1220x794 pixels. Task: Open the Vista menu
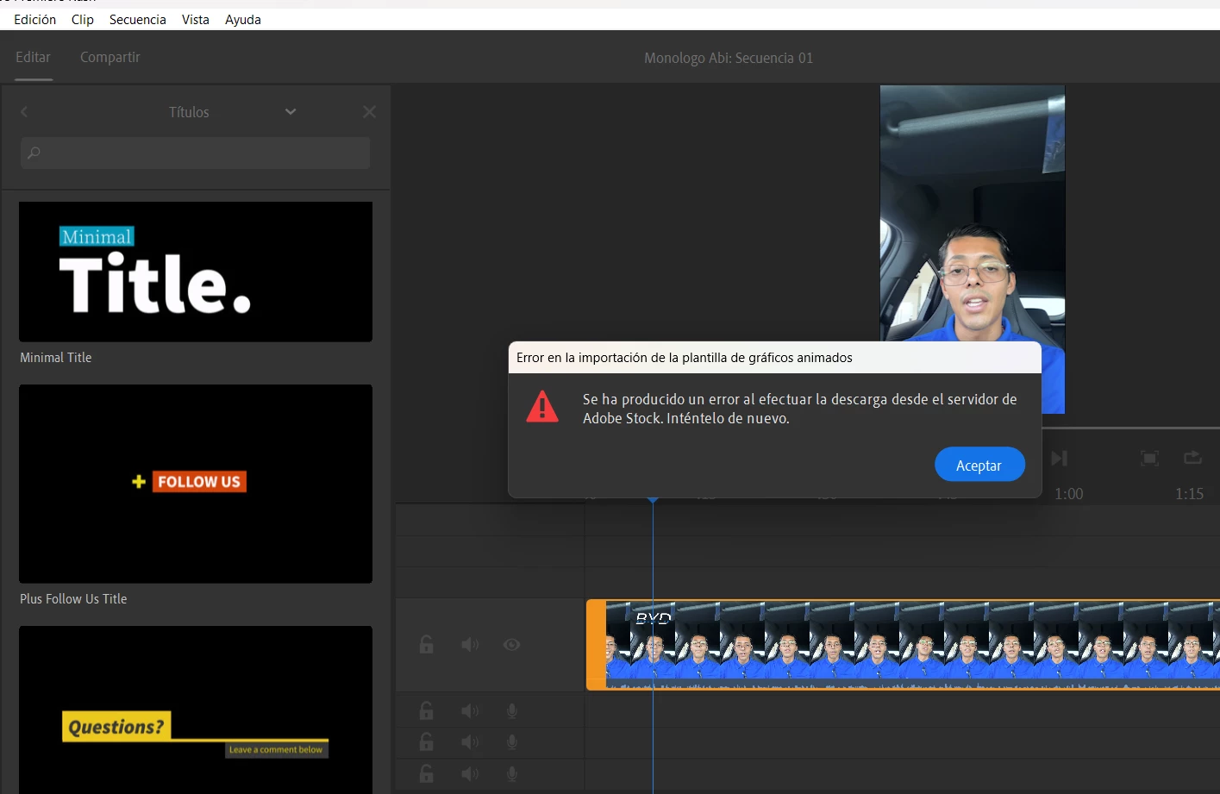(196, 19)
